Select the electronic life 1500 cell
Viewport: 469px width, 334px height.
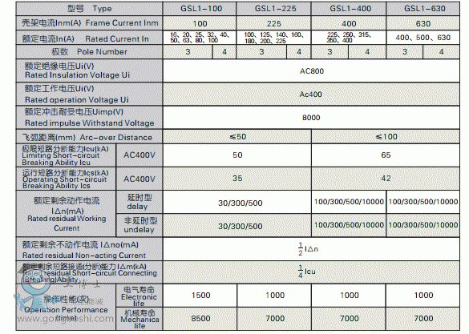click(200, 296)
